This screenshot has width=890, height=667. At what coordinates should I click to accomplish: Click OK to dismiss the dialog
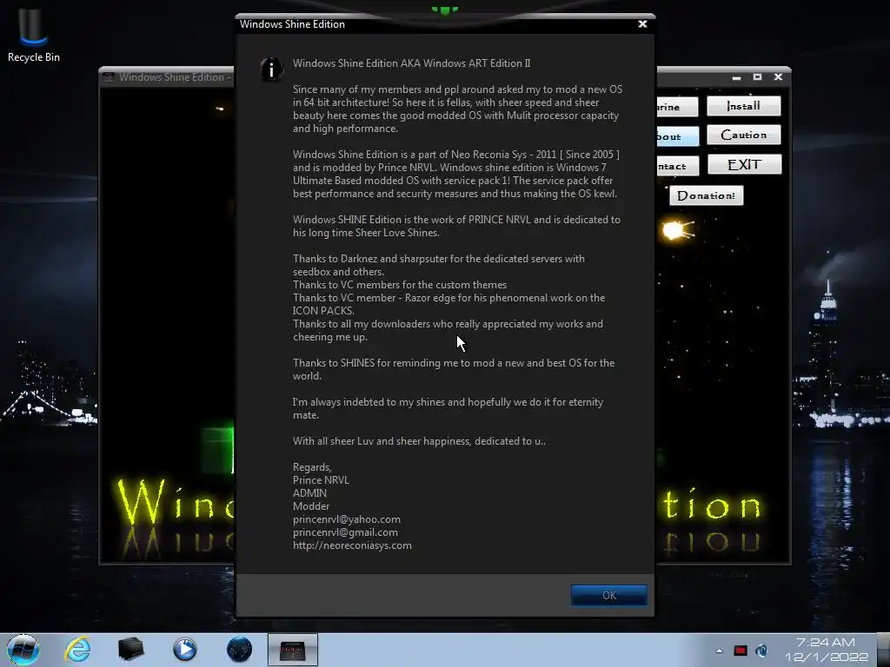point(609,595)
